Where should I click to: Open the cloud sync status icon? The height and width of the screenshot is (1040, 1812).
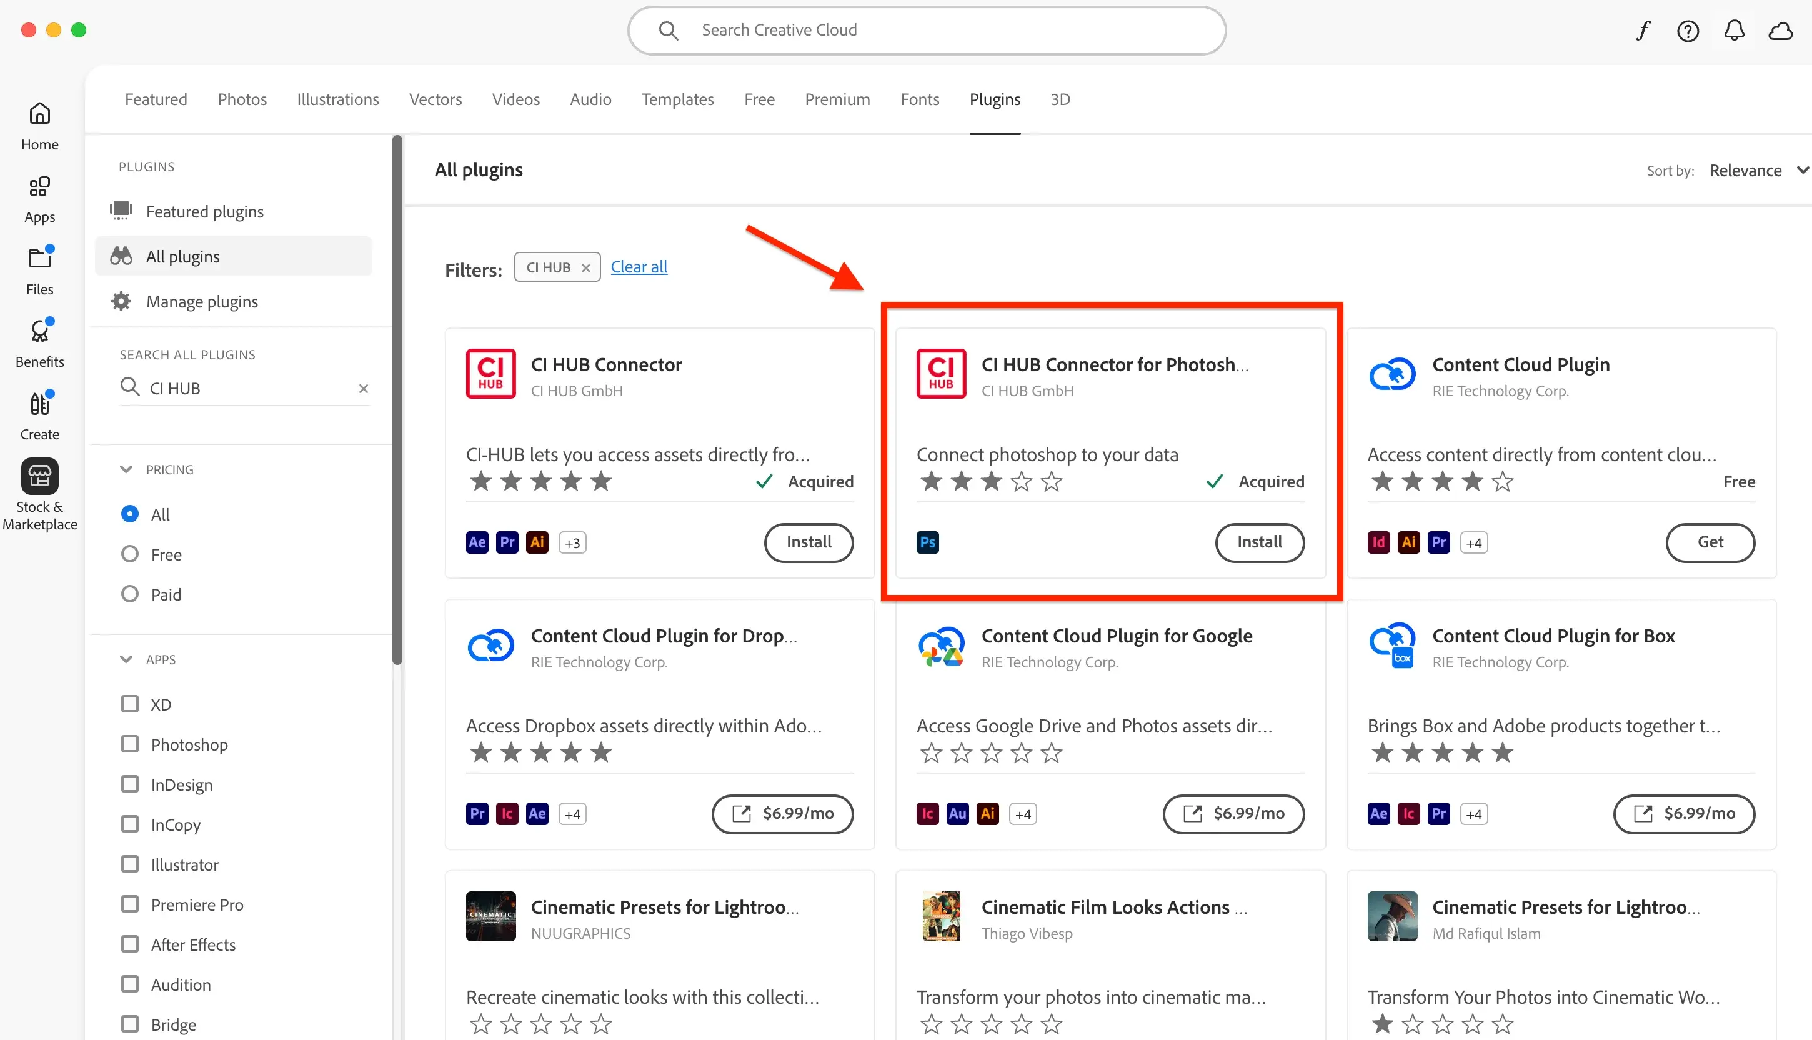1781,31
